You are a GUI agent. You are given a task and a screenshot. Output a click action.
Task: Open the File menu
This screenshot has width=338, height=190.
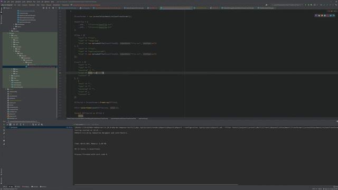(x=5, y=2)
